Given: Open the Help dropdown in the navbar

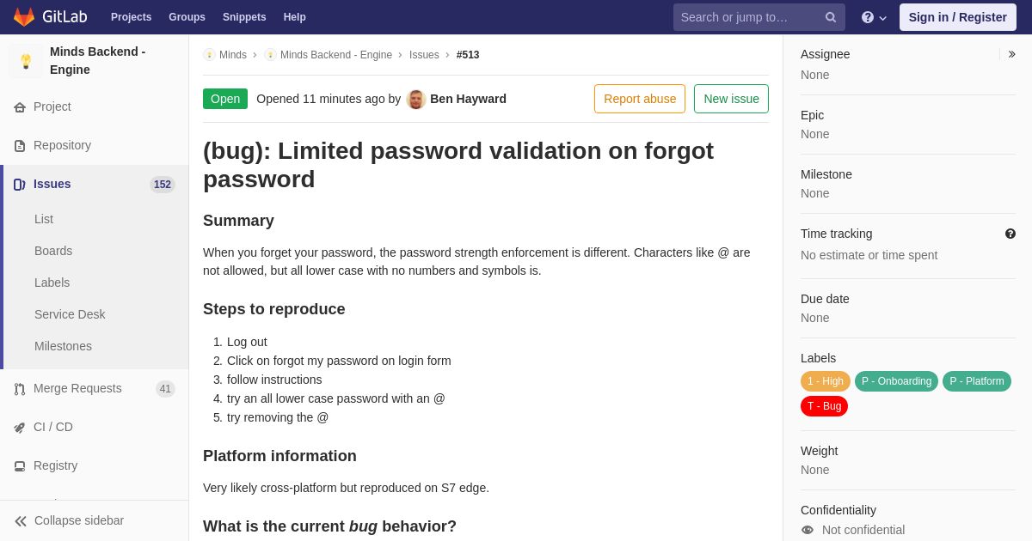Looking at the screenshot, I should (874, 17).
